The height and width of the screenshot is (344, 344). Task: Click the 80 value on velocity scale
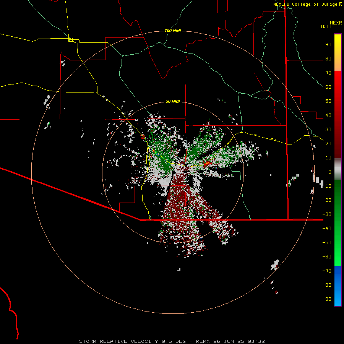click(x=328, y=59)
